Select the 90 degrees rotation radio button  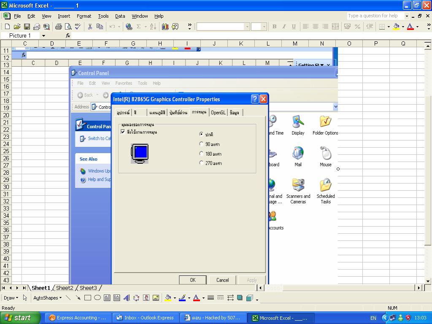pyautogui.click(x=201, y=144)
